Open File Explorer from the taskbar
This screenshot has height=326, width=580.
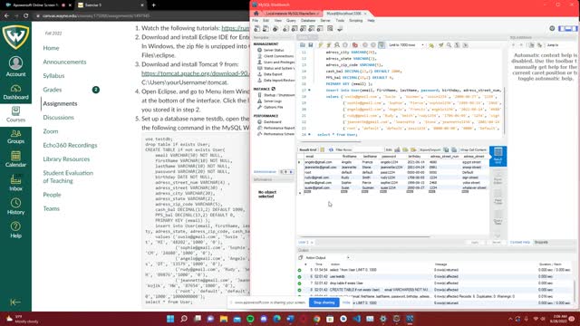point(224,319)
